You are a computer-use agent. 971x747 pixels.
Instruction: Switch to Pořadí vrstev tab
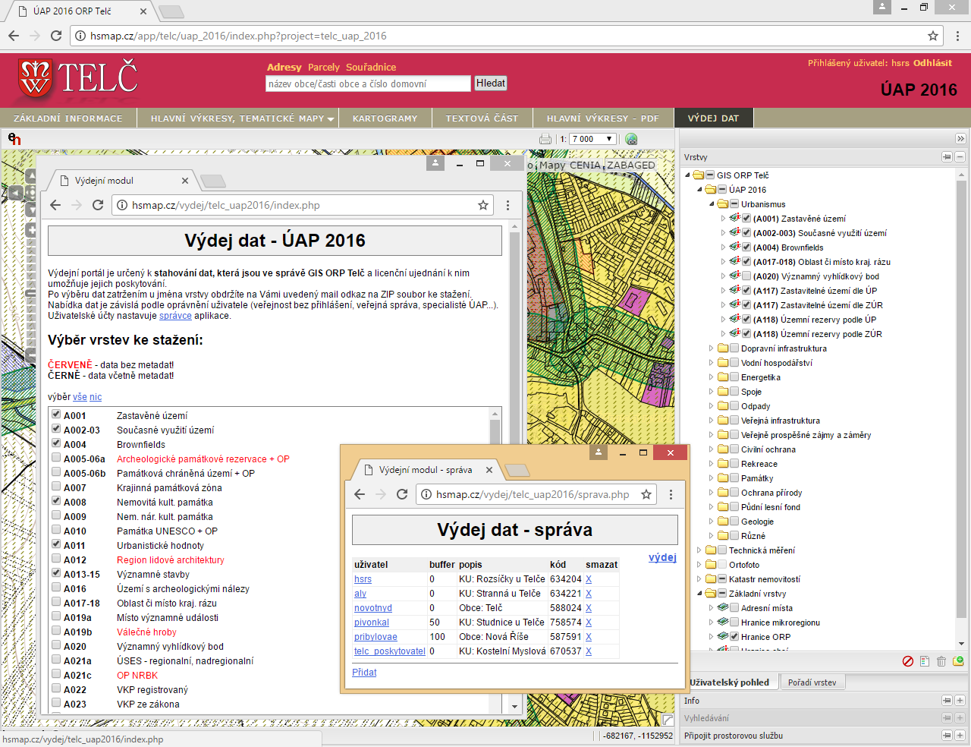(x=812, y=682)
